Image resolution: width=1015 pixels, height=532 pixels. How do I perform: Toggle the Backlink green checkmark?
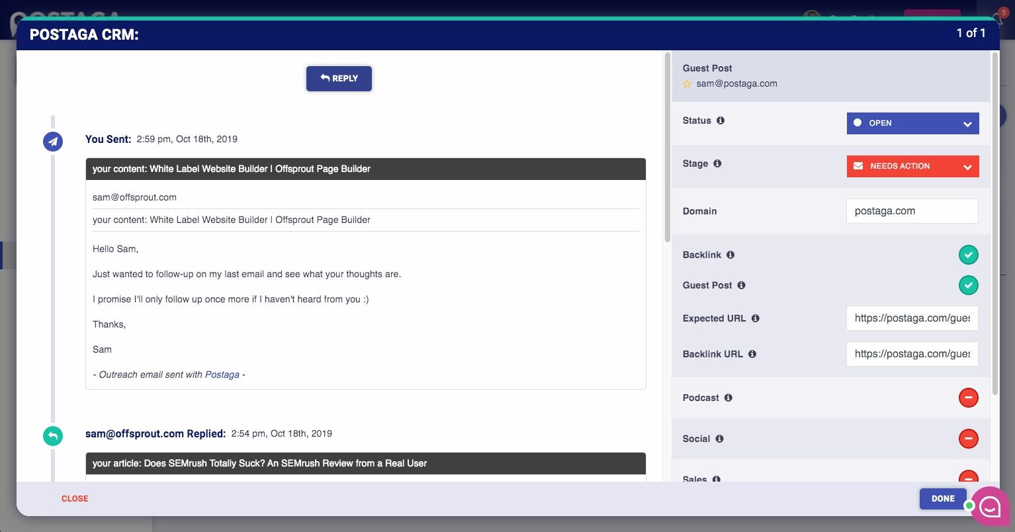pos(968,255)
